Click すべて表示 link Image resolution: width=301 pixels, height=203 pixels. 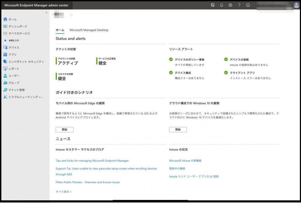(63, 192)
